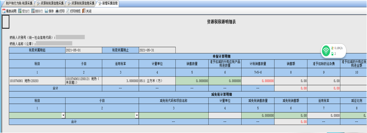Image resolution: width=367 pixels, height=133 pixels.
Task: Click the 减免税销售额 column header
Action: (x=291, y=101)
